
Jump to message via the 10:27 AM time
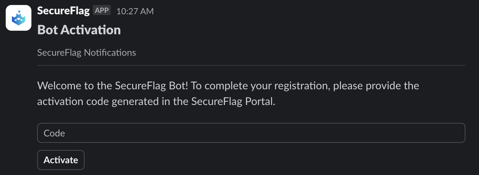click(135, 11)
